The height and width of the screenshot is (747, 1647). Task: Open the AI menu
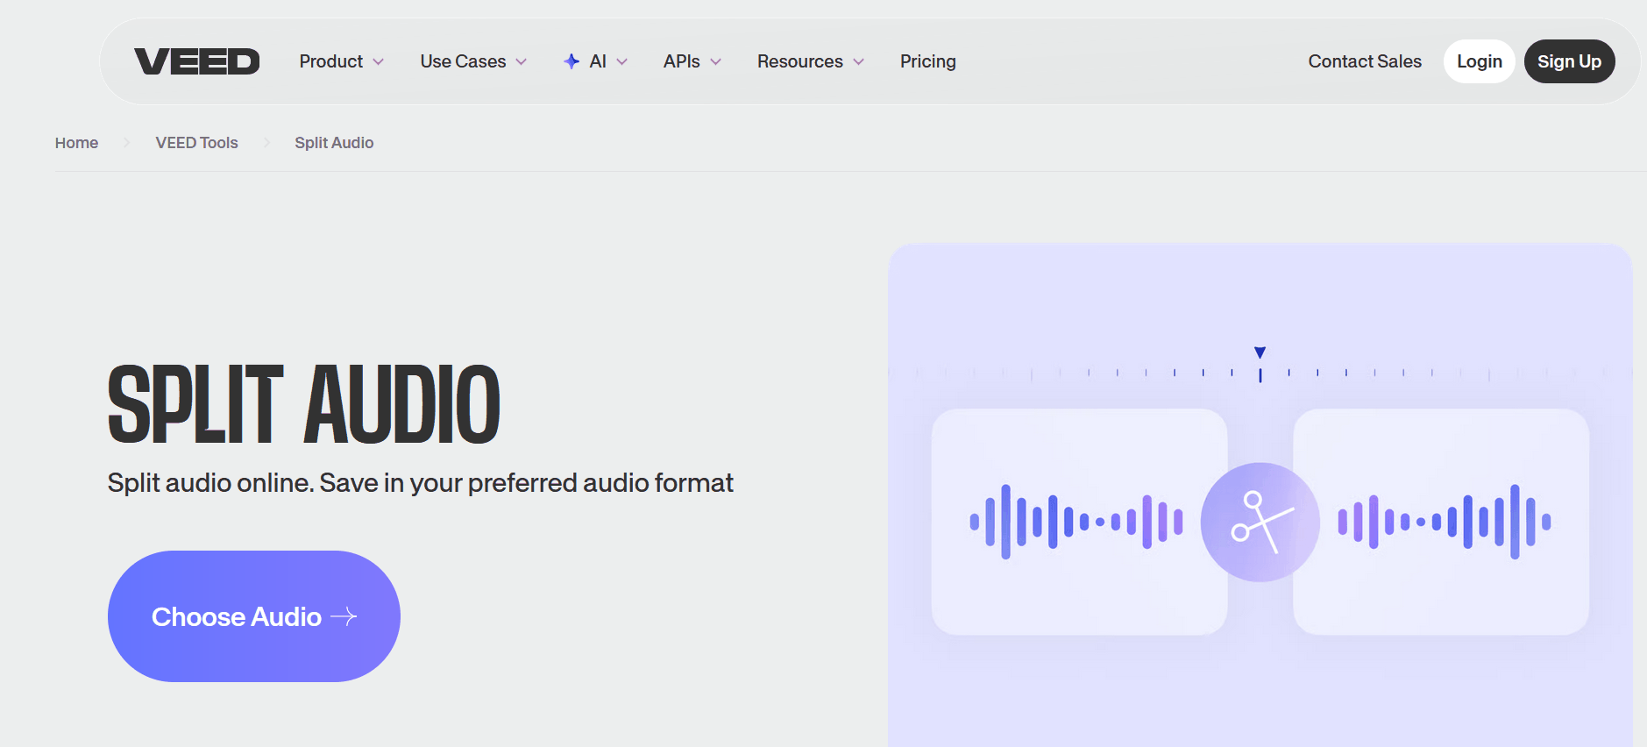(x=598, y=61)
